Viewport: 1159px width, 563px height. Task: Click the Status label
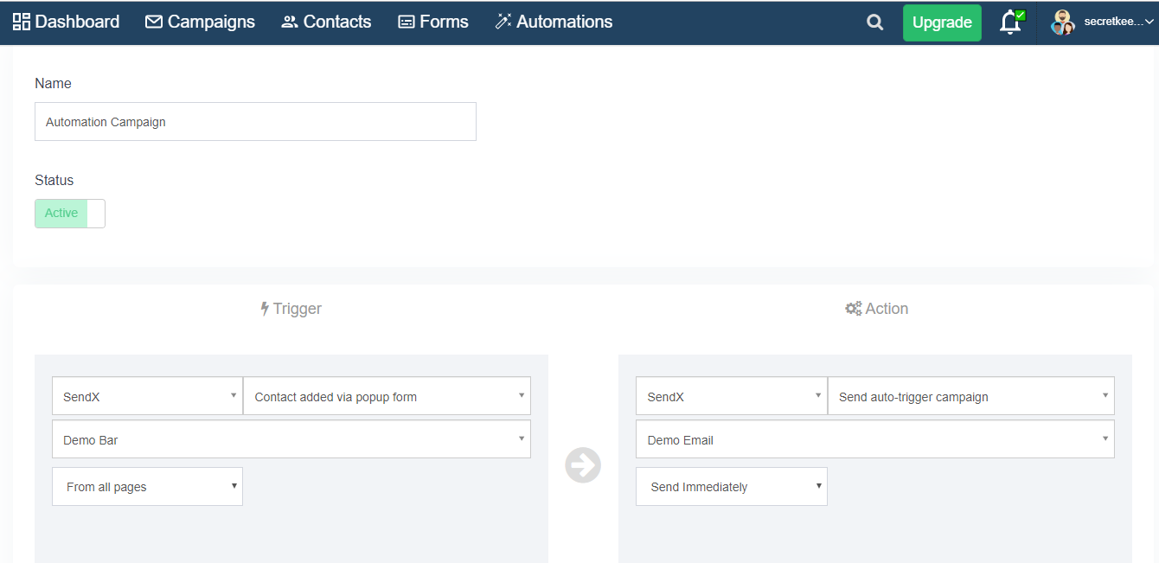(x=54, y=181)
